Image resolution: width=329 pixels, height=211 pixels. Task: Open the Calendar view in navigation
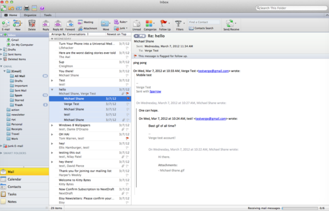[x=24, y=179]
